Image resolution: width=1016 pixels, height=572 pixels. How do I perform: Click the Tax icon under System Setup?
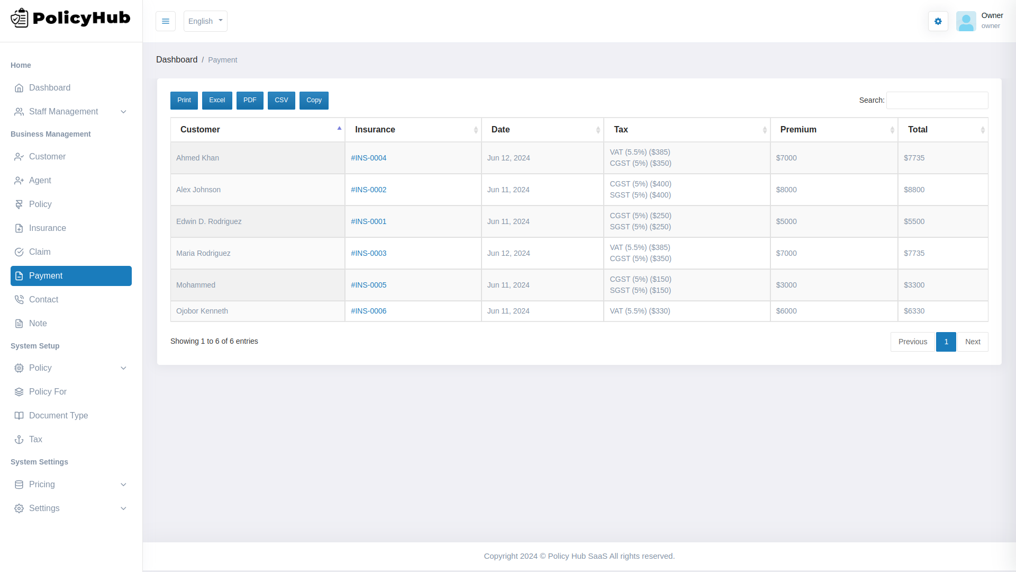click(x=20, y=439)
